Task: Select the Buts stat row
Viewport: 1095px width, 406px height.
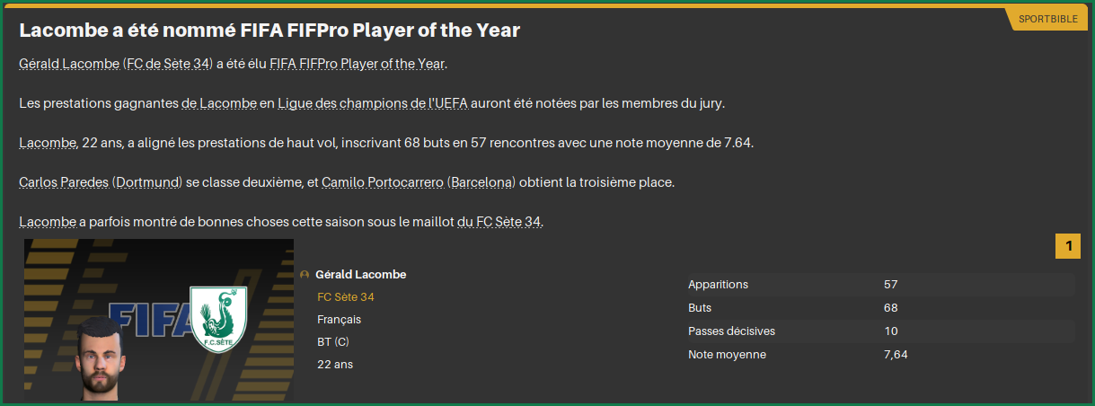Action: point(879,308)
